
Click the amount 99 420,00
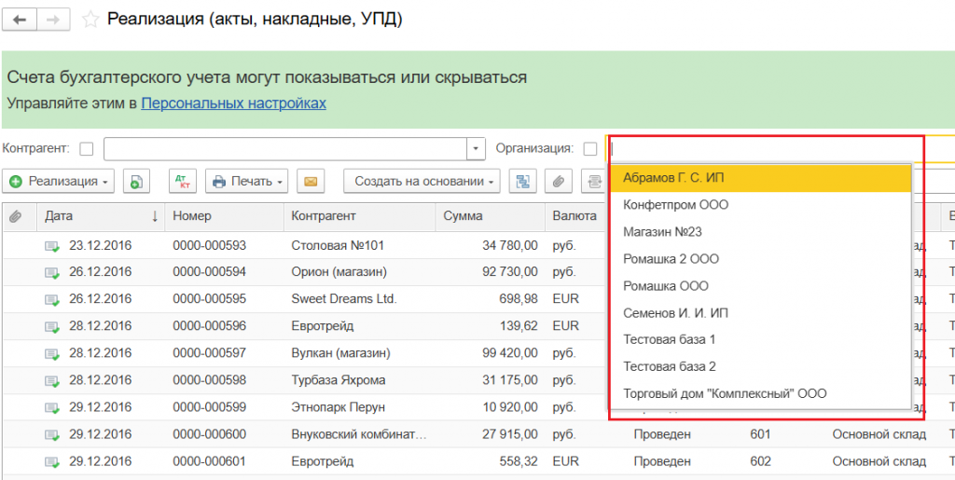point(510,353)
